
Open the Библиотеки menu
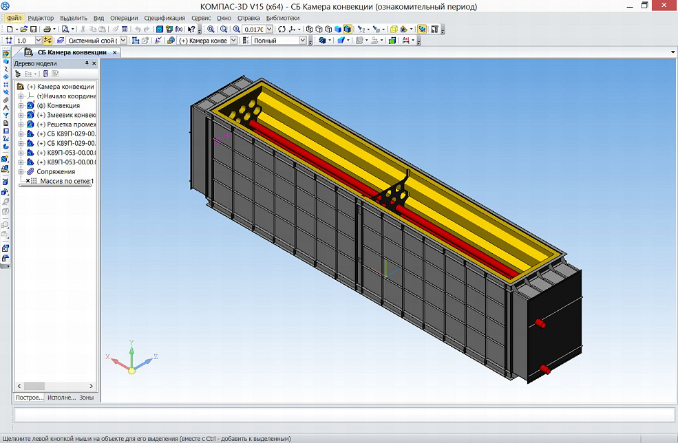282,18
